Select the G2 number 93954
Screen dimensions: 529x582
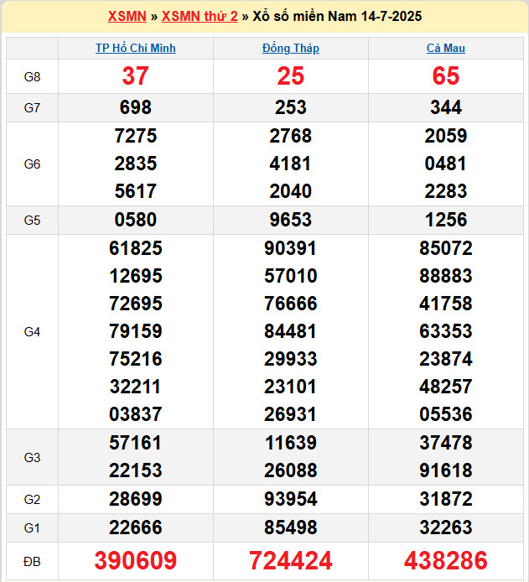tap(290, 499)
